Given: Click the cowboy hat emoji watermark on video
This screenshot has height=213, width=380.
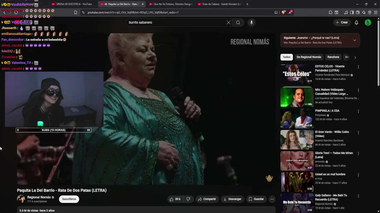Looking at the screenshot, I should [269, 178].
